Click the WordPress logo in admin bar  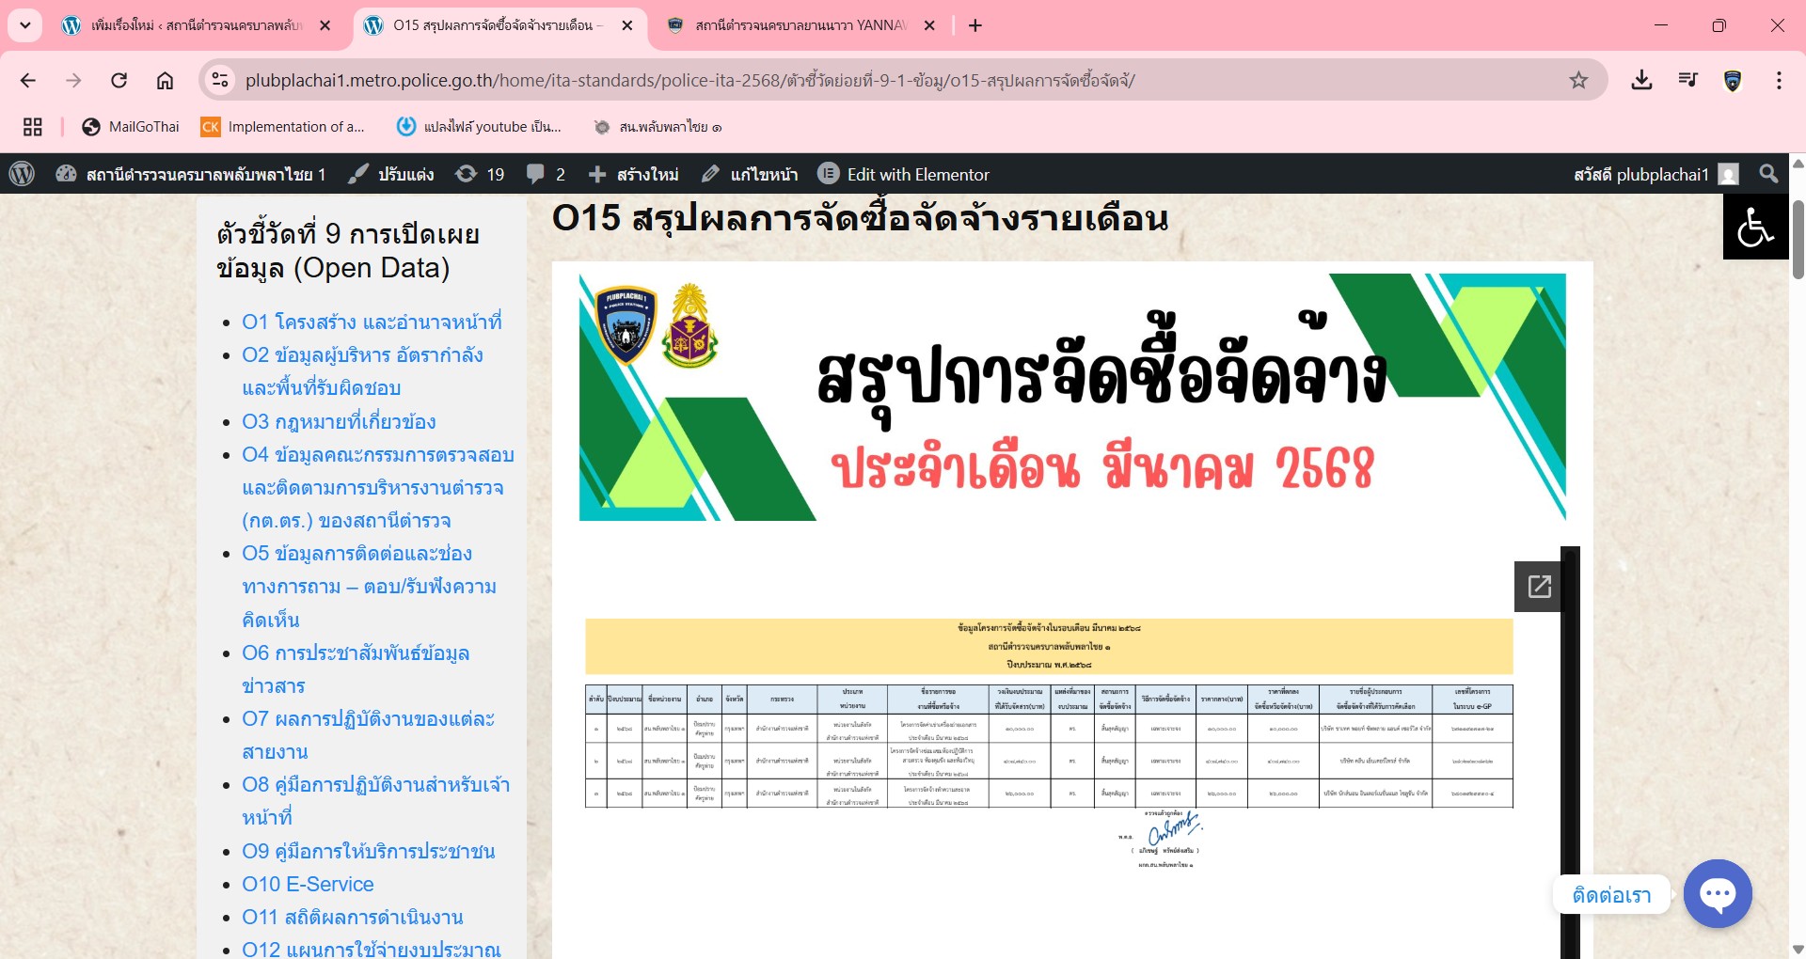pos(22,174)
